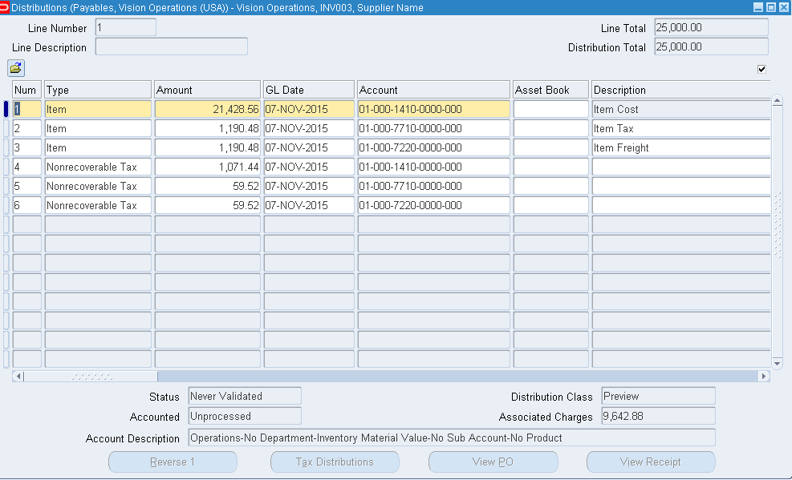Screen dimensions: 792x480
Task: Toggle the checkbox above the Description column
Action: (762, 69)
